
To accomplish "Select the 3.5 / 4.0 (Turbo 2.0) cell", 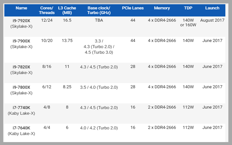I will (99, 87).
